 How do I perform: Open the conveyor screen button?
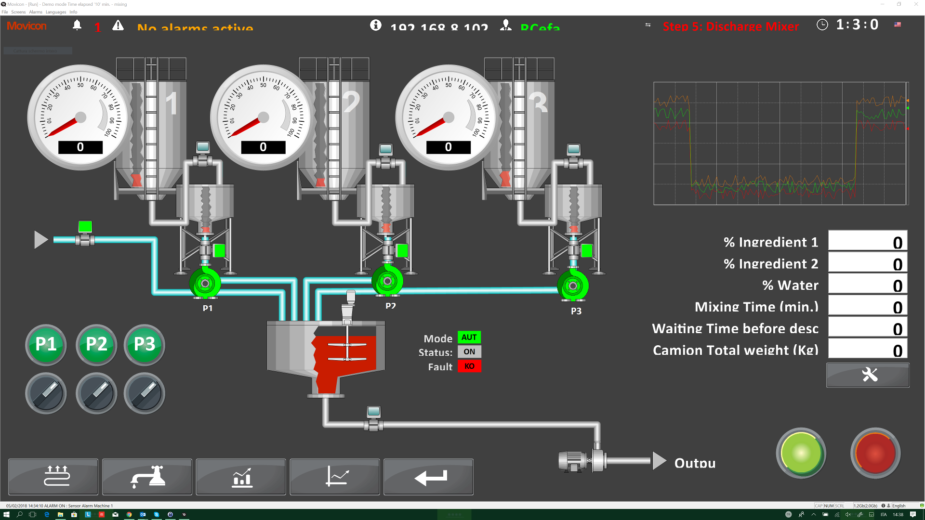coord(53,477)
